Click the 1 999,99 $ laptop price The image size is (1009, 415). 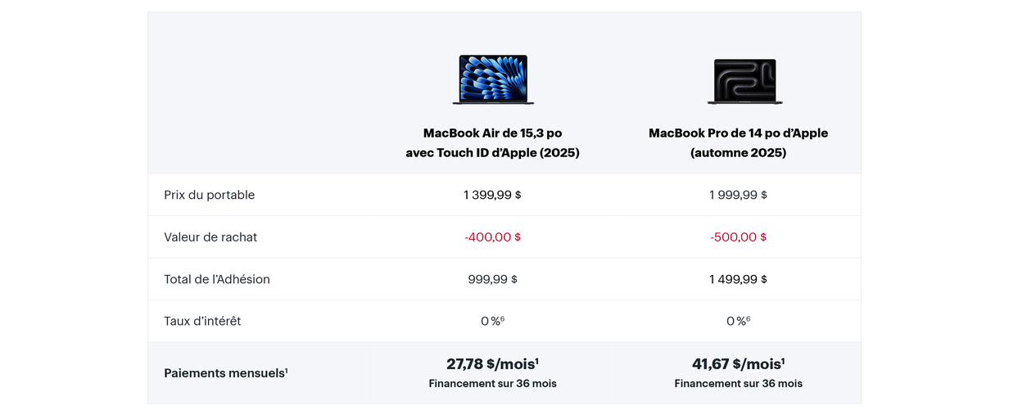[738, 195]
